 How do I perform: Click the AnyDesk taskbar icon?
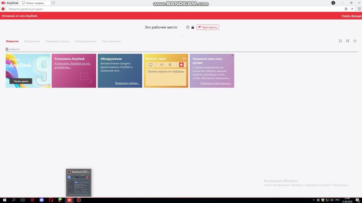[70, 200]
